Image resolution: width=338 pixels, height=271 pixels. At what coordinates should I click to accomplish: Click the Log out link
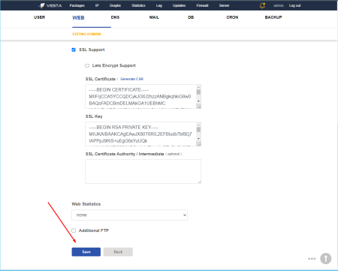coord(294,5)
